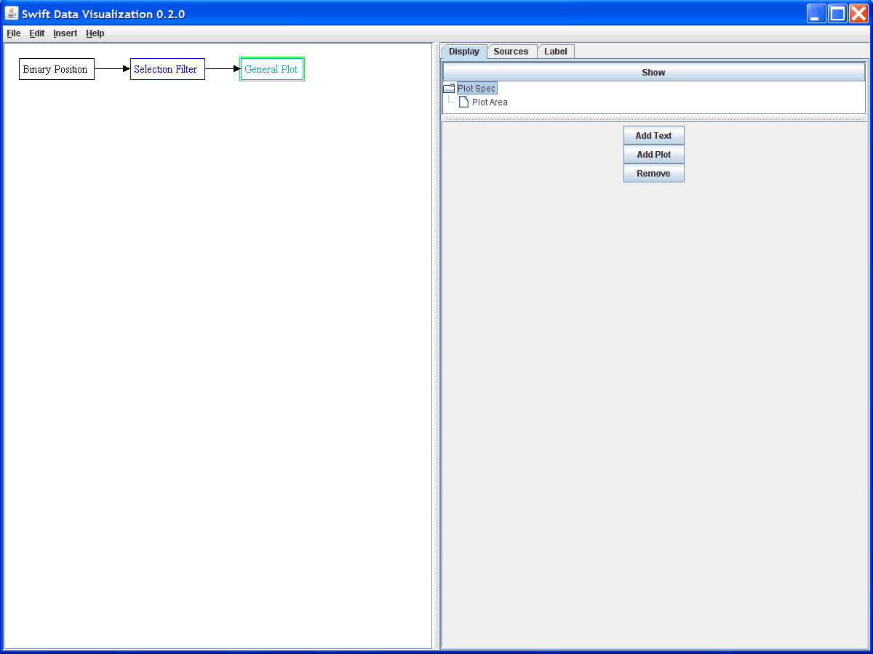873x654 pixels.
Task: Open the Insert menu
Action: [65, 33]
